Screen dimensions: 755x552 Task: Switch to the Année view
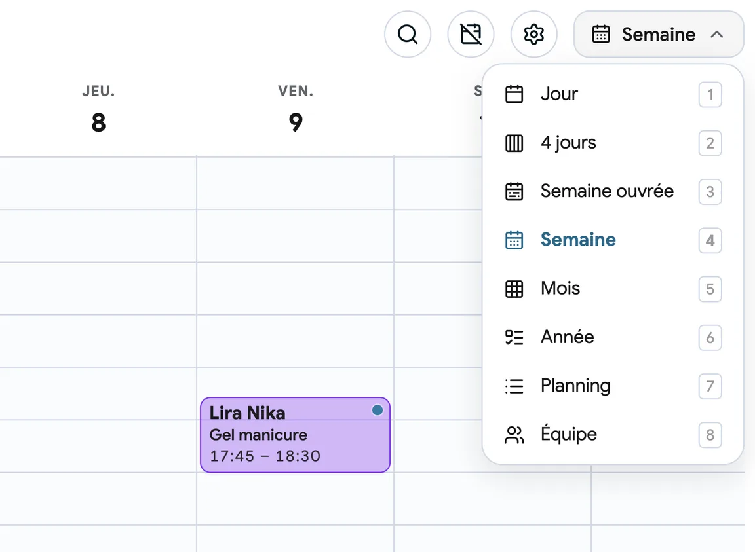[613, 337]
